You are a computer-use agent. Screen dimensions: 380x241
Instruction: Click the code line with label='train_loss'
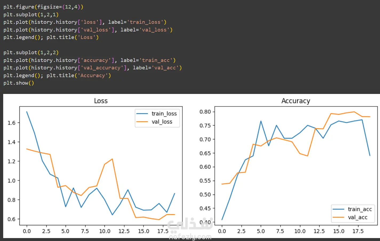85,22
